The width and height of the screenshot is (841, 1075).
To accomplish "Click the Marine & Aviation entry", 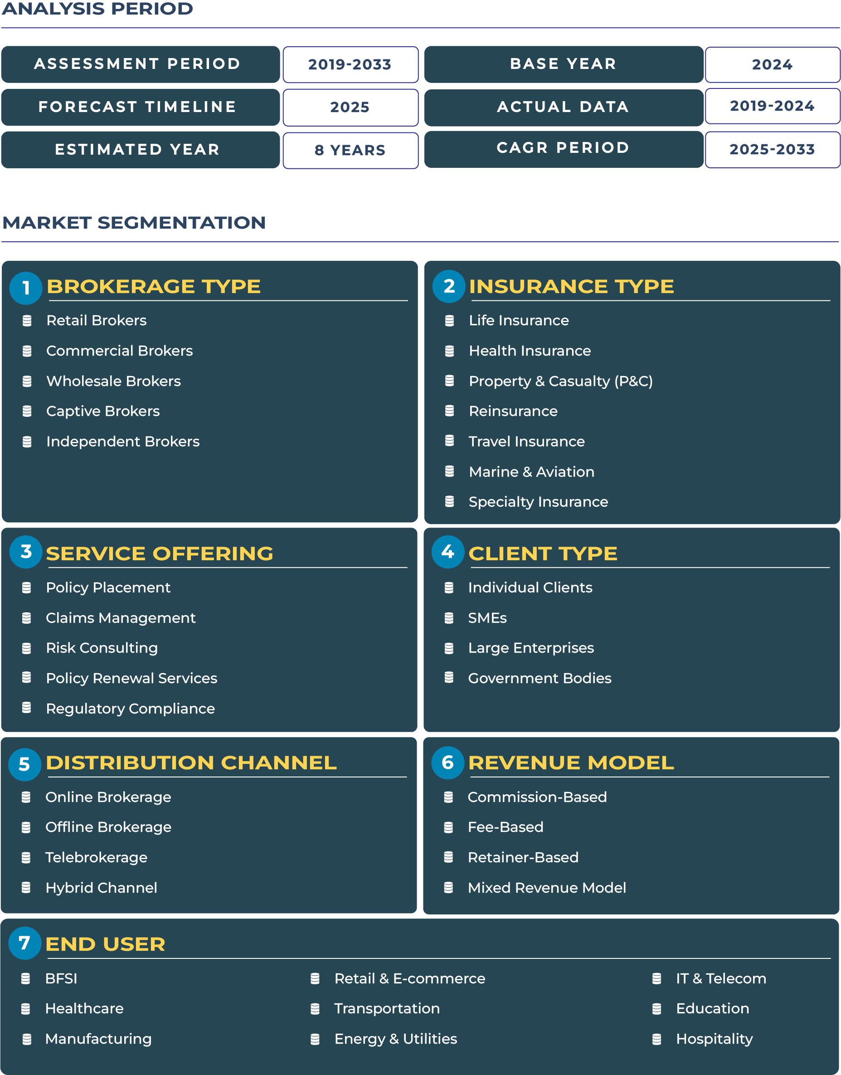I will click(x=532, y=472).
